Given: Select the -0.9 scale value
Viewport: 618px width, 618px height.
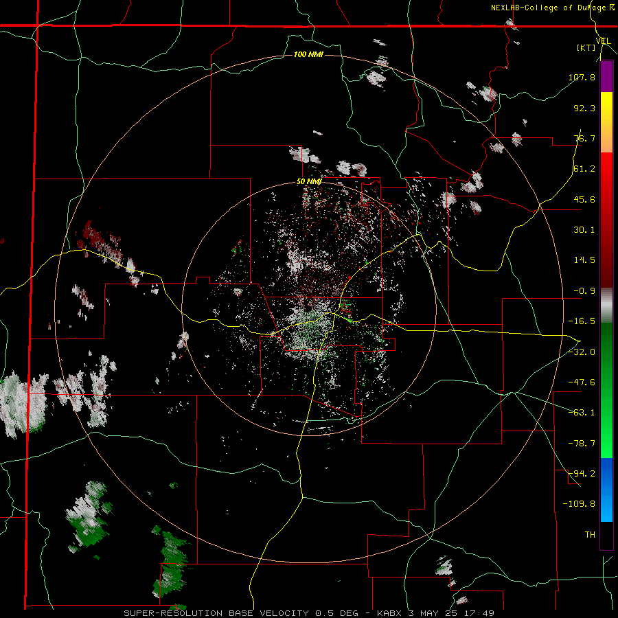Looking at the screenshot, I should [584, 291].
